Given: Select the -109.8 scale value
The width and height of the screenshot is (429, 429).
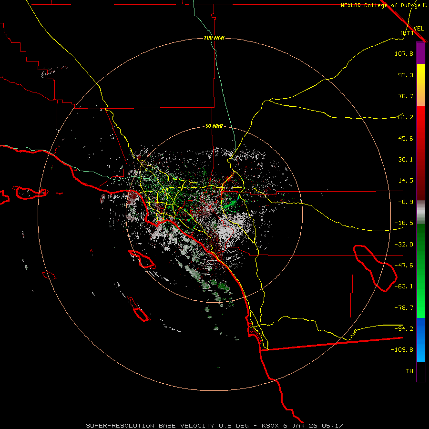Looking at the screenshot, I should pyautogui.click(x=402, y=350).
